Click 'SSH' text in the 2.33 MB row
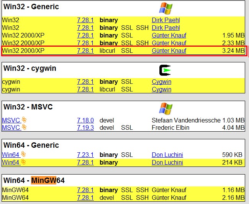249x204 pixels. tap(142, 43)
